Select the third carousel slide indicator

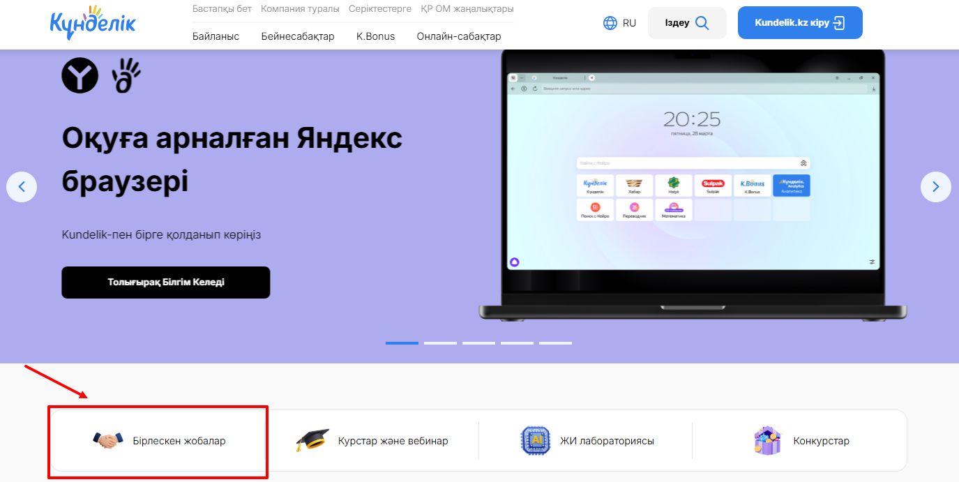[478, 343]
